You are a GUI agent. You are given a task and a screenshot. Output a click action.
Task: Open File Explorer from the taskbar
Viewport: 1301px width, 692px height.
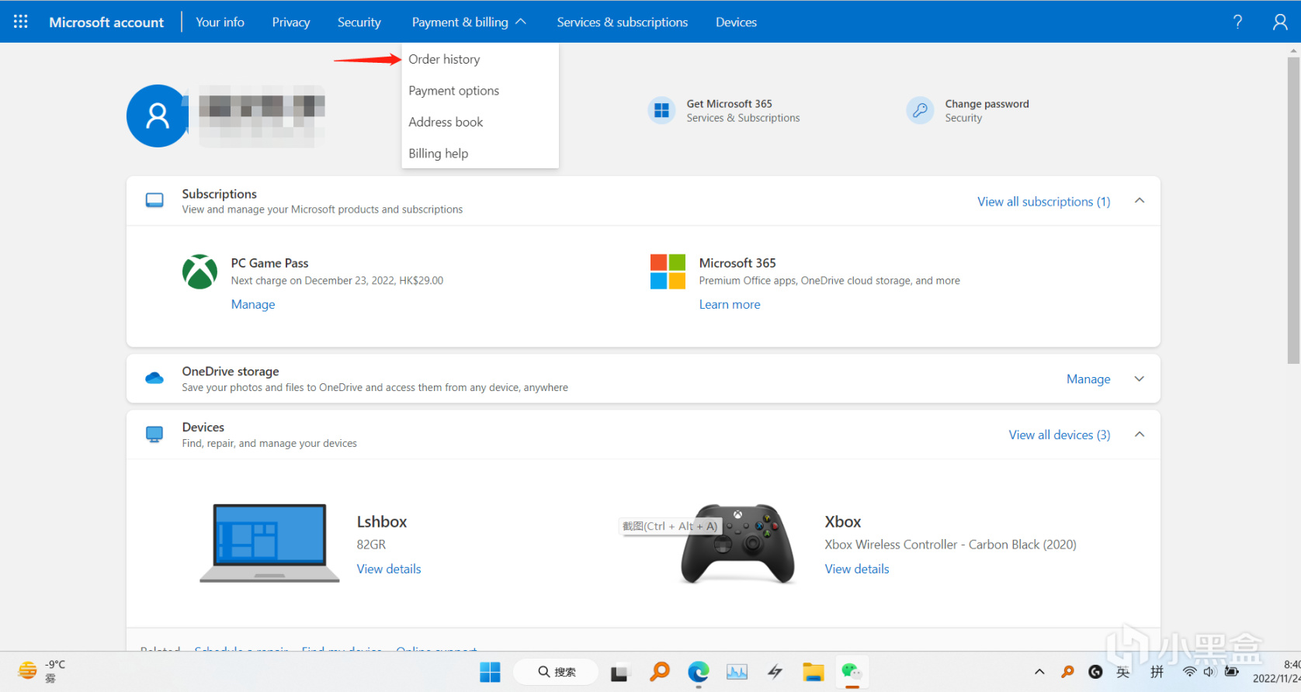point(813,672)
